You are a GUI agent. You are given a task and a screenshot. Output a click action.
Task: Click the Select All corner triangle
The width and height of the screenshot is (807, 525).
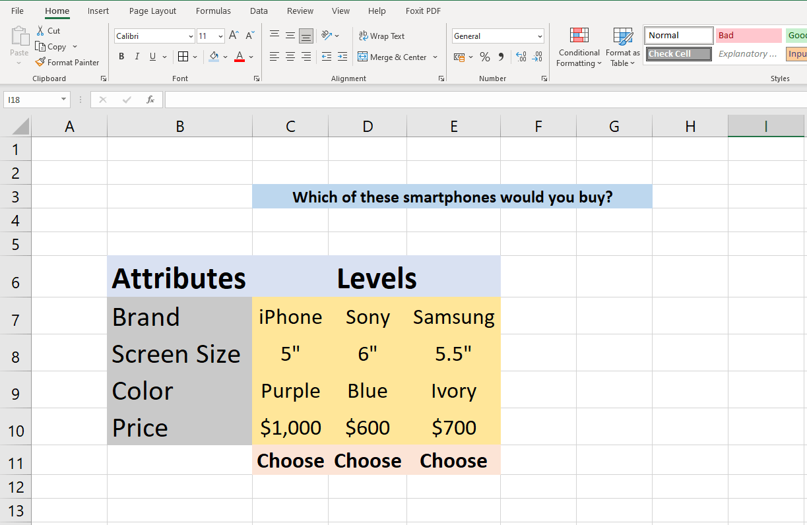20,125
